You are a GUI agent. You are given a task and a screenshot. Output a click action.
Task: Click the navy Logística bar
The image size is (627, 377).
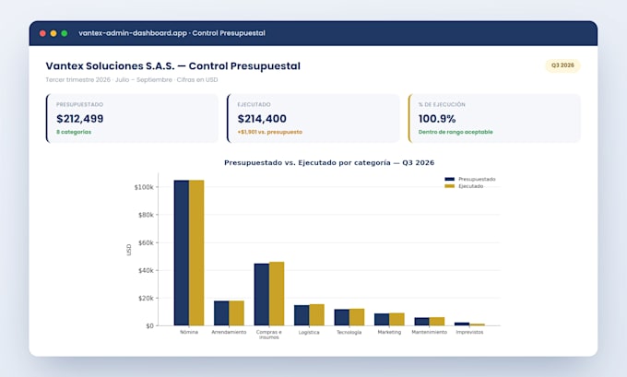pyautogui.click(x=302, y=315)
